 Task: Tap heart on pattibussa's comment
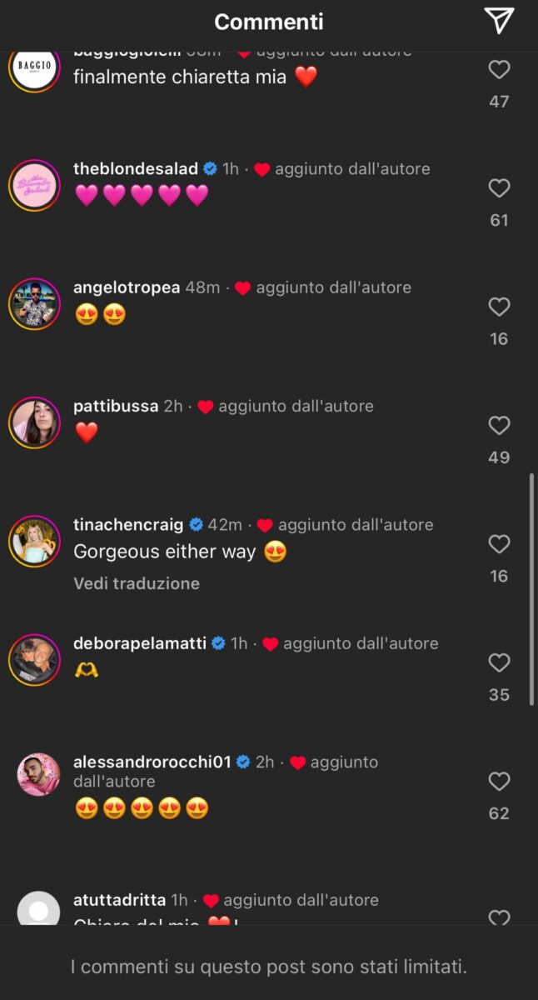click(x=499, y=426)
